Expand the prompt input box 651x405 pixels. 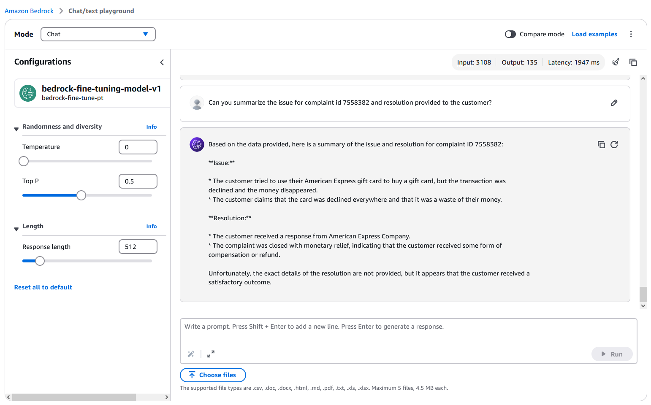pos(211,354)
